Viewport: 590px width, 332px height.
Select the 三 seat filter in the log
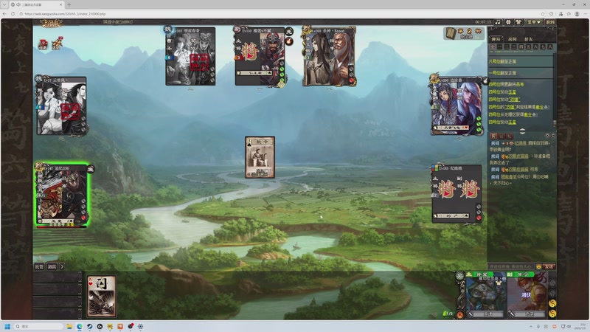point(514,47)
